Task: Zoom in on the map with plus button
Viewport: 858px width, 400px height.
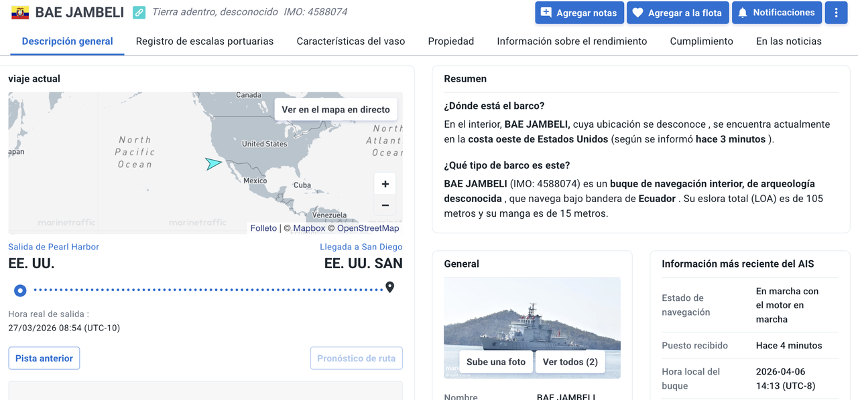Action: pyautogui.click(x=385, y=184)
